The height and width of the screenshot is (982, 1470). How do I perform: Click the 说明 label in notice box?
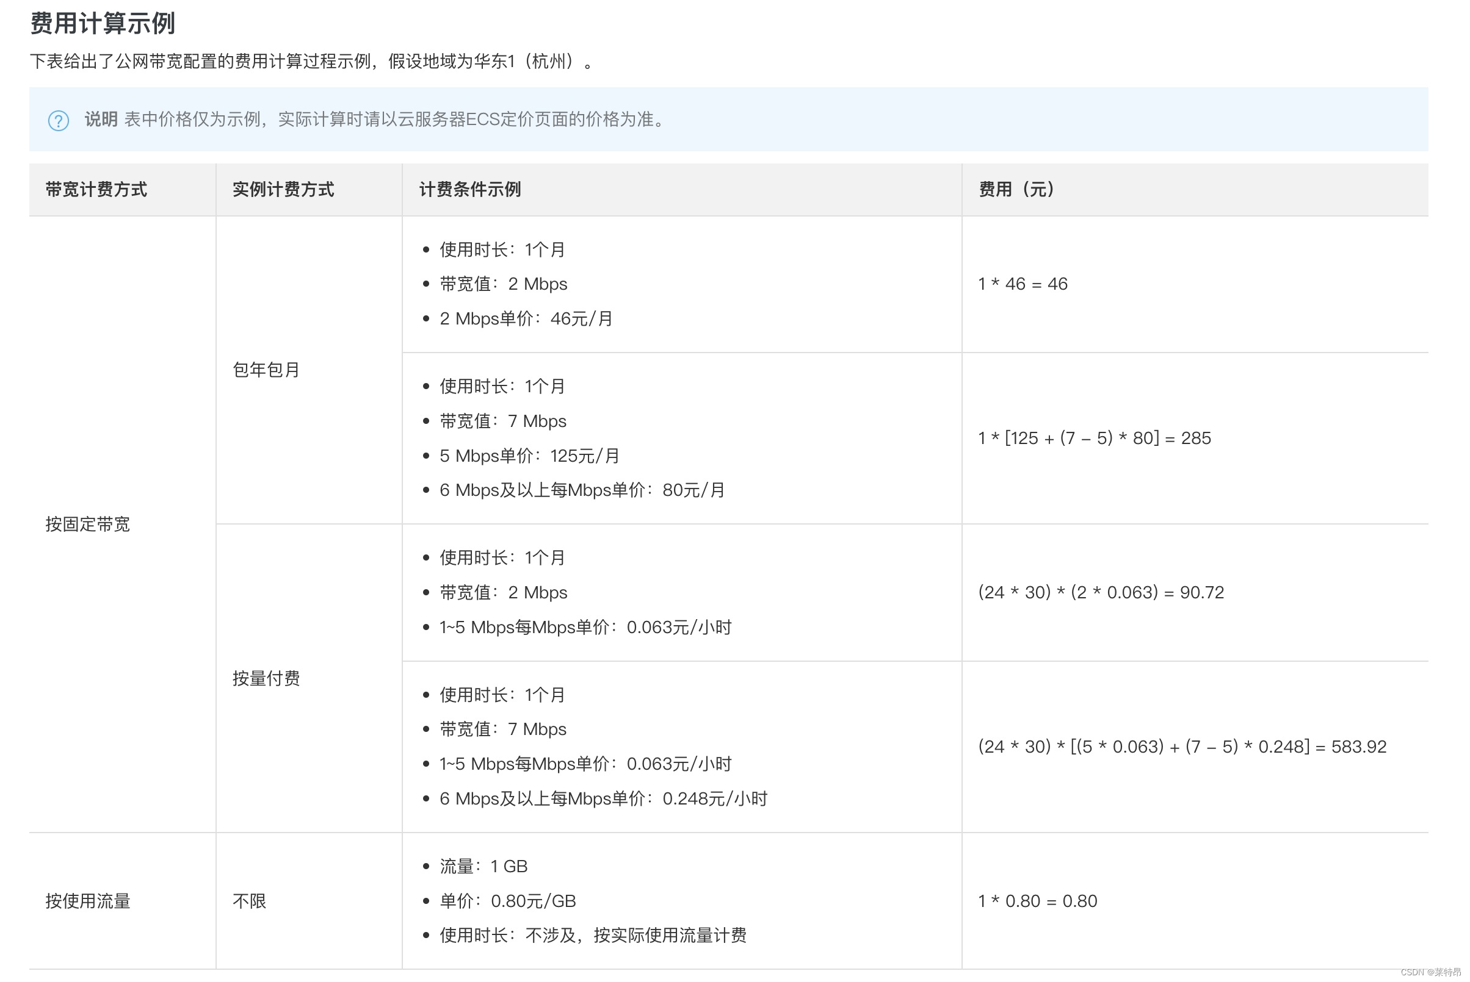(x=101, y=119)
